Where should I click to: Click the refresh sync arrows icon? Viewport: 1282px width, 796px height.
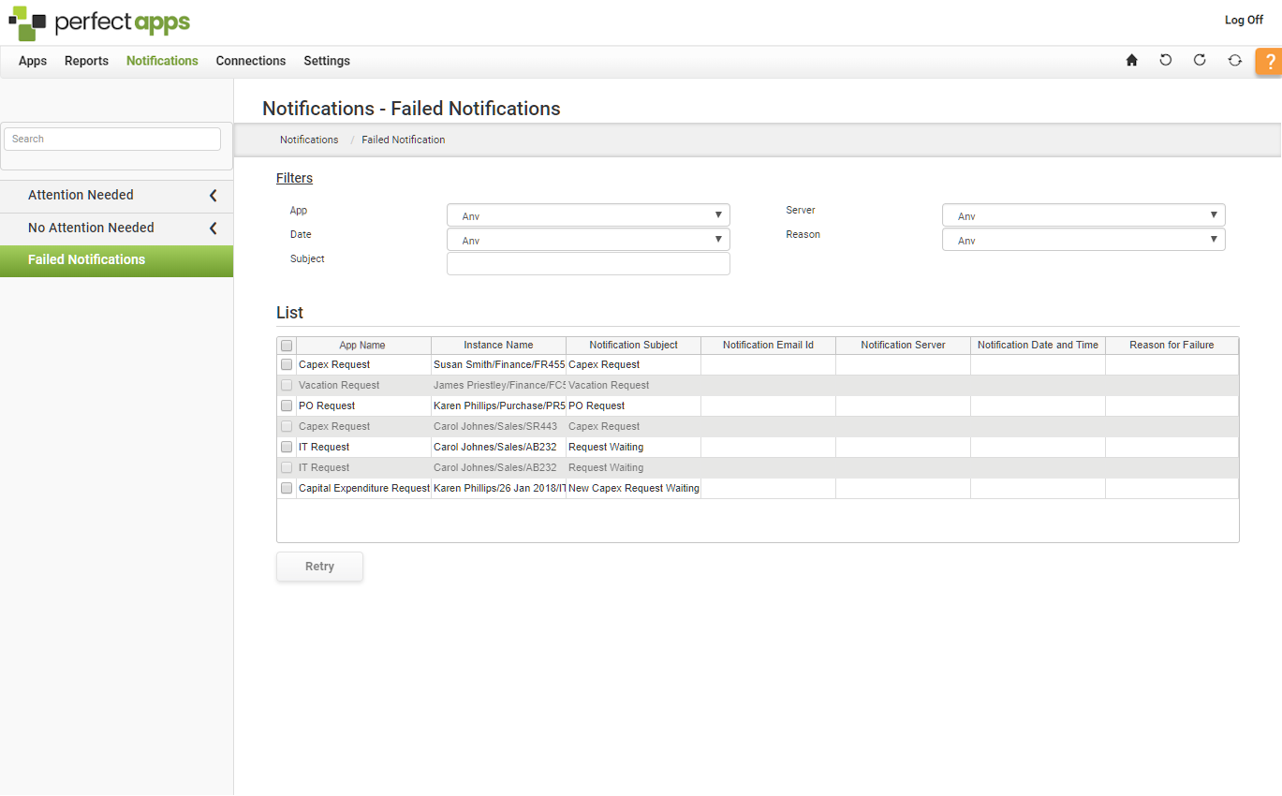point(1235,61)
